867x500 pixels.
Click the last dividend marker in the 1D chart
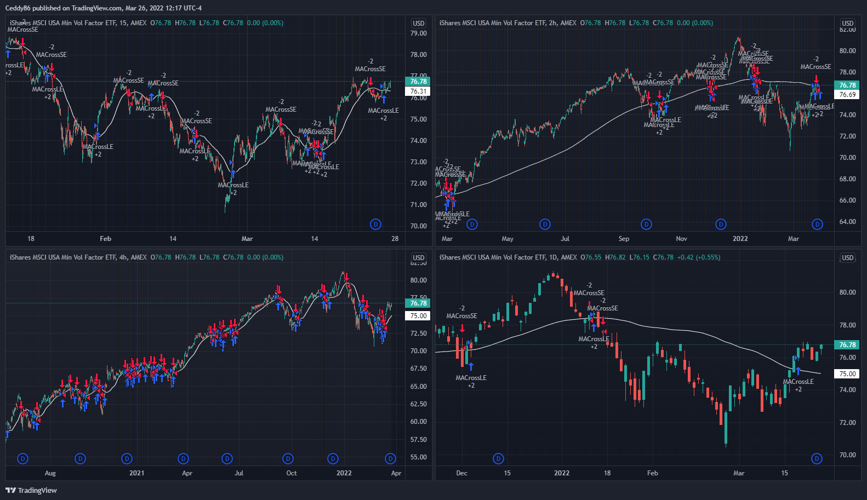tap(817, 458)
